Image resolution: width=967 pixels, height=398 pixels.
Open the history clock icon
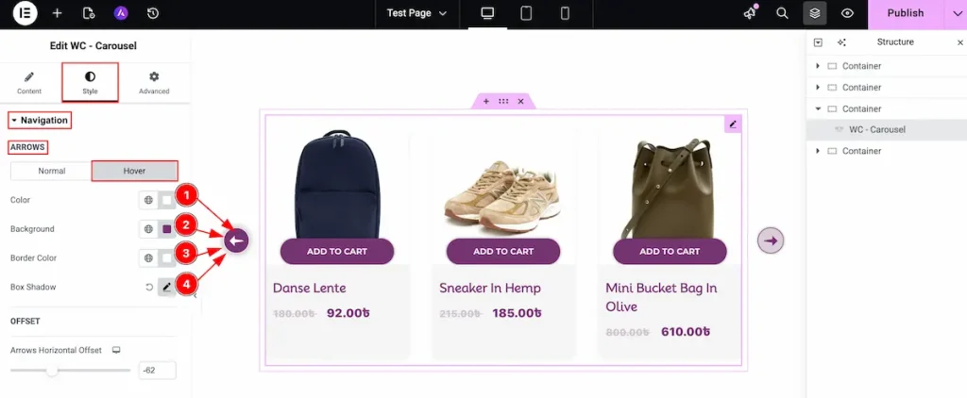click(153, 13)
